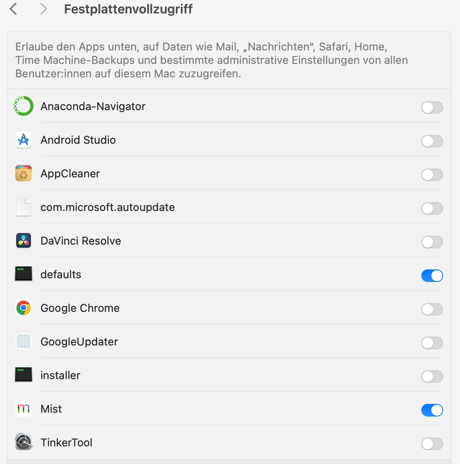Toggle on access for TinkerTool
460x464 pixels.
coord(432,443)
